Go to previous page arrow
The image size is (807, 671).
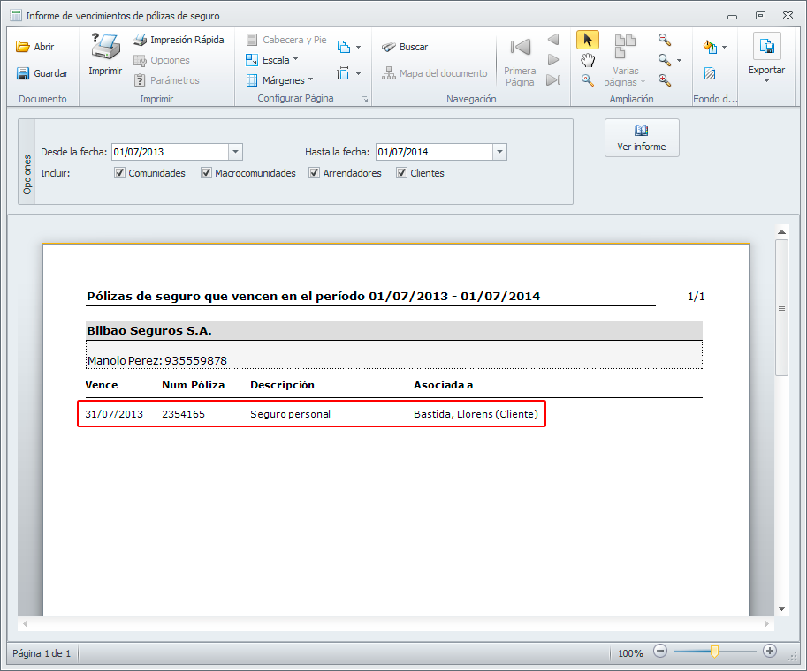tap(553, 40)
